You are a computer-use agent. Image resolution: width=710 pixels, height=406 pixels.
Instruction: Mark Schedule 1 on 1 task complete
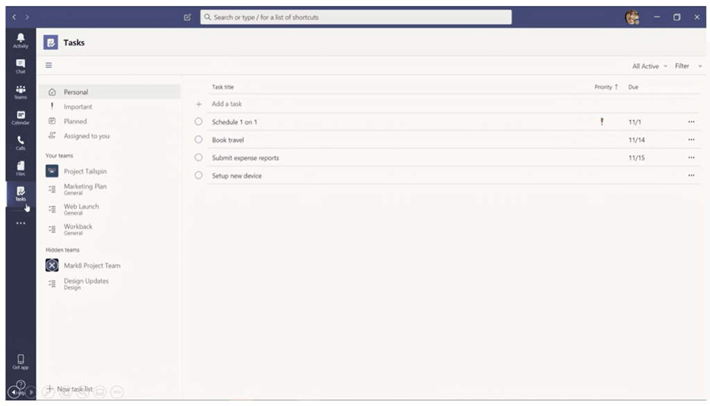click(x=198, y=122)
